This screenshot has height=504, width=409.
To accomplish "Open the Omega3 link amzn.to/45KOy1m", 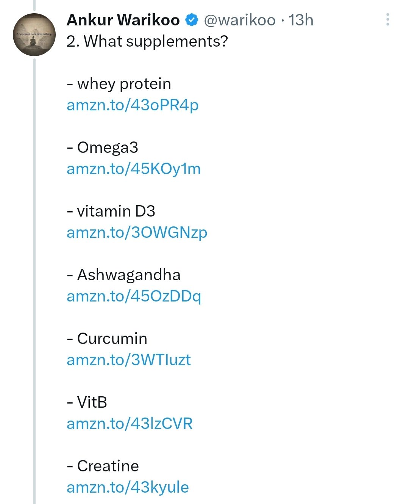I will (x=133, y=169).
